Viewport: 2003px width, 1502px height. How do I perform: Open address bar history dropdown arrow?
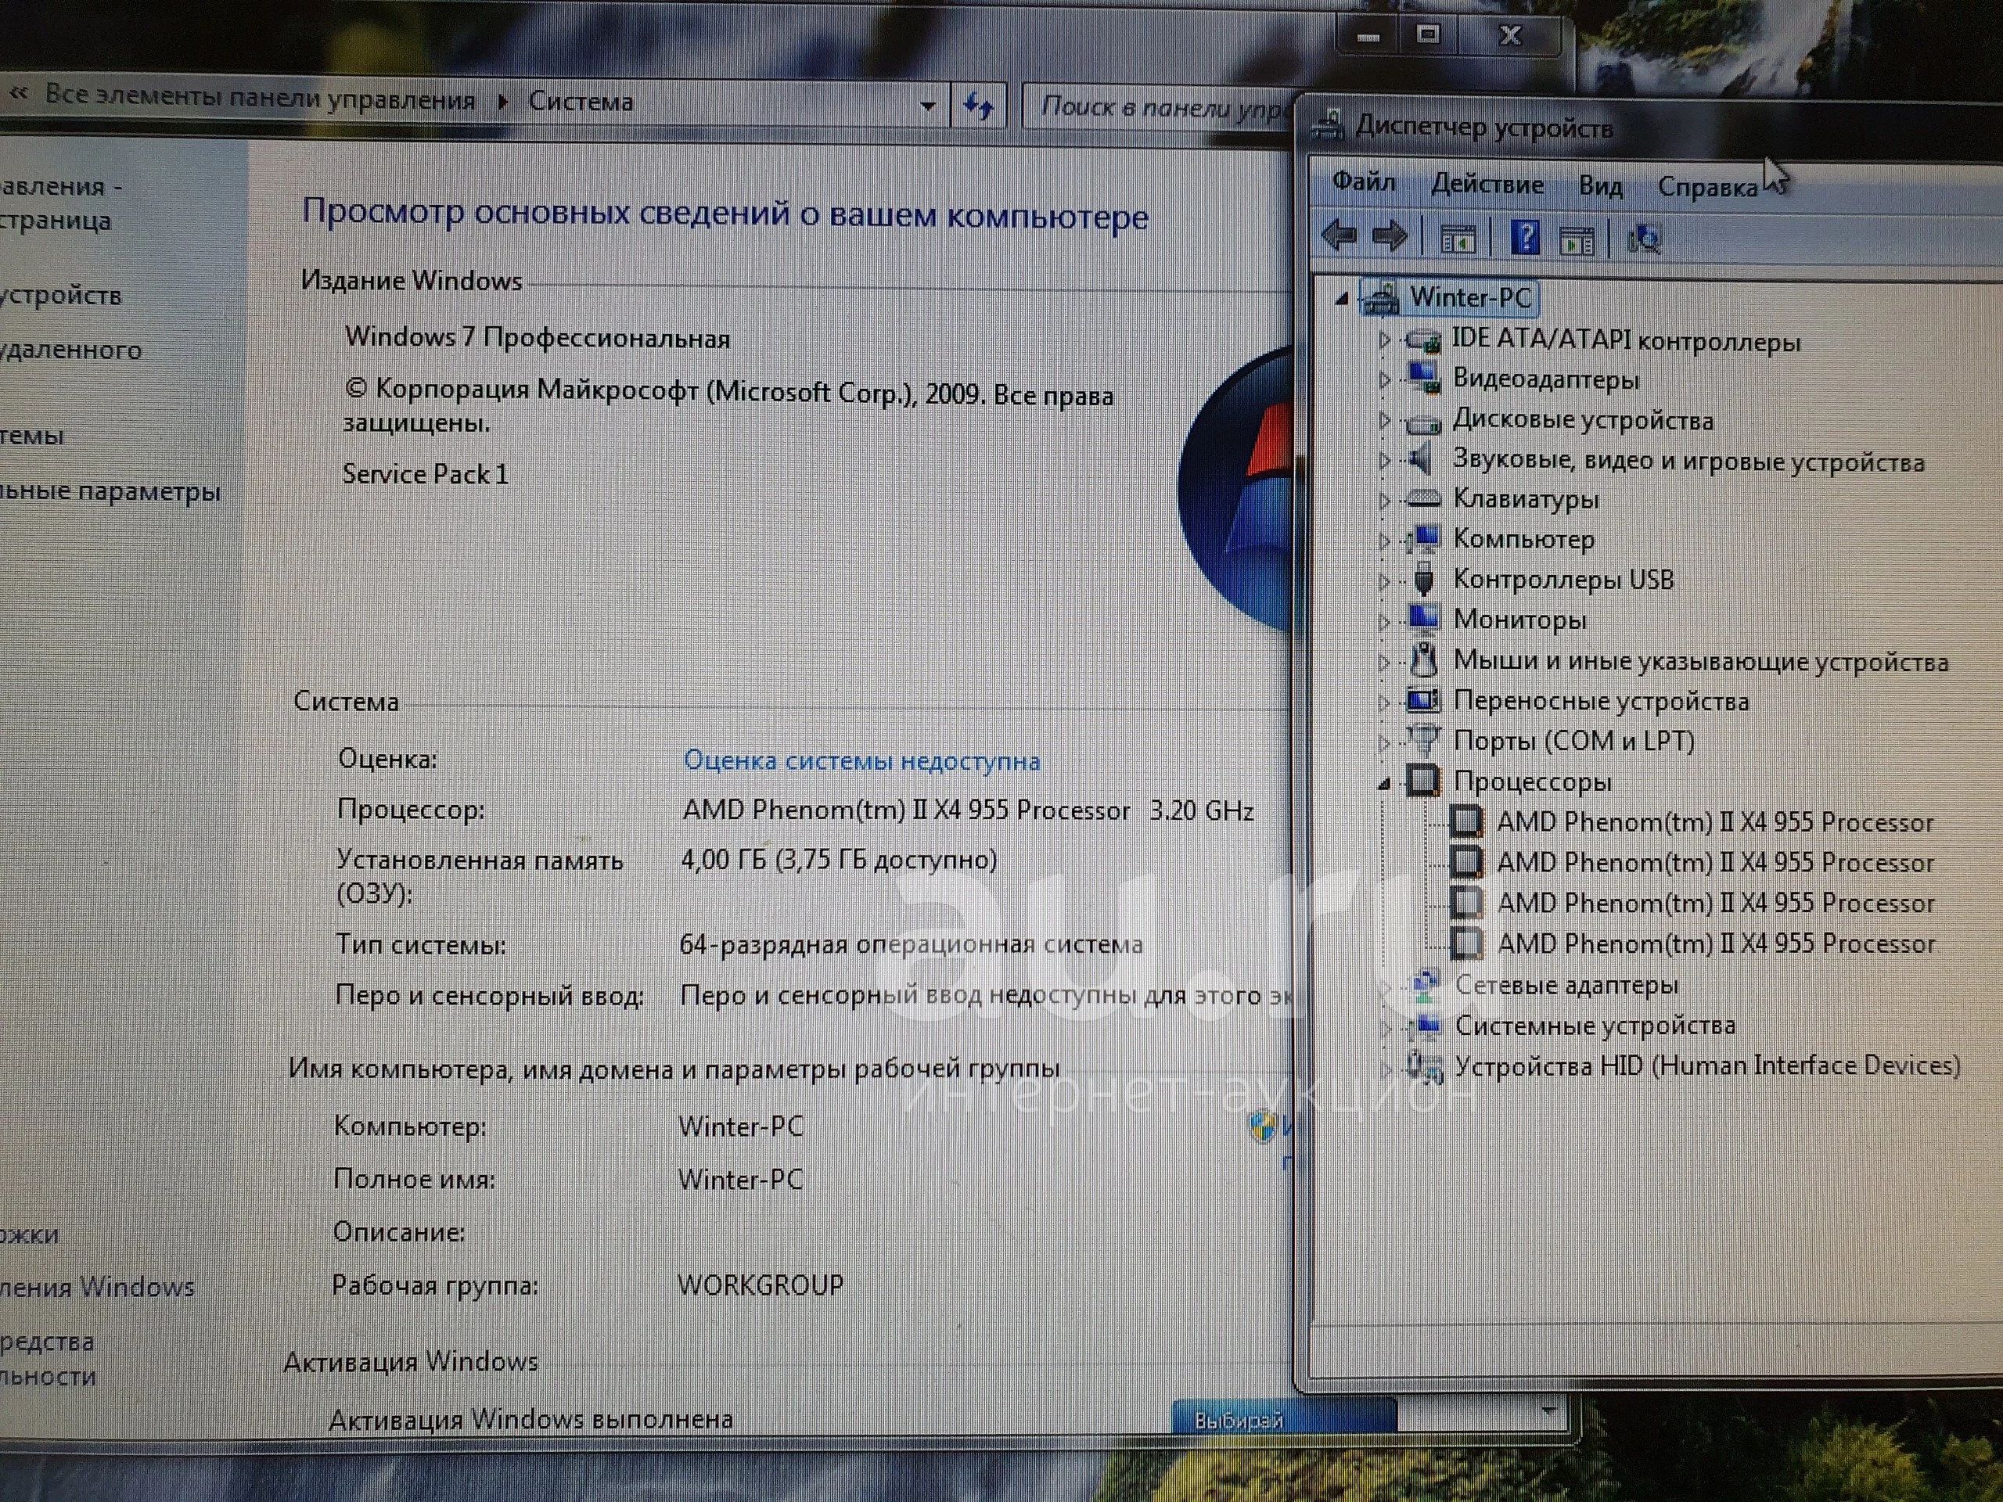click(x=927, y=106)
